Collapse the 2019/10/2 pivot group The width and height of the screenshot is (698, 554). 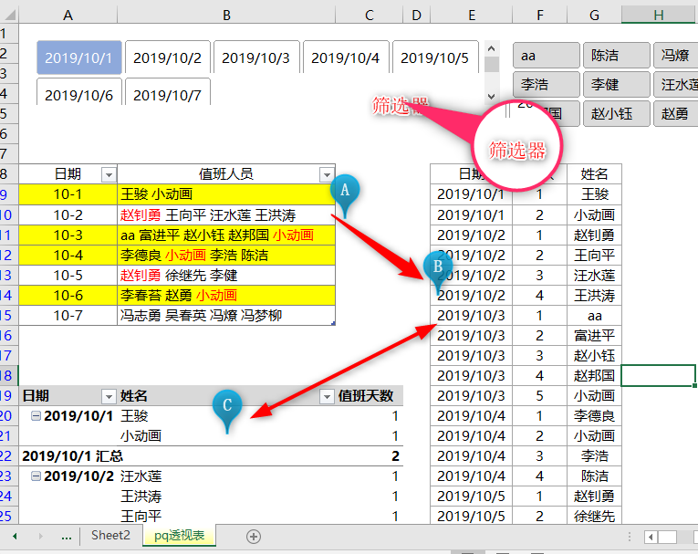pyautogui.click(x=36, y=476)
